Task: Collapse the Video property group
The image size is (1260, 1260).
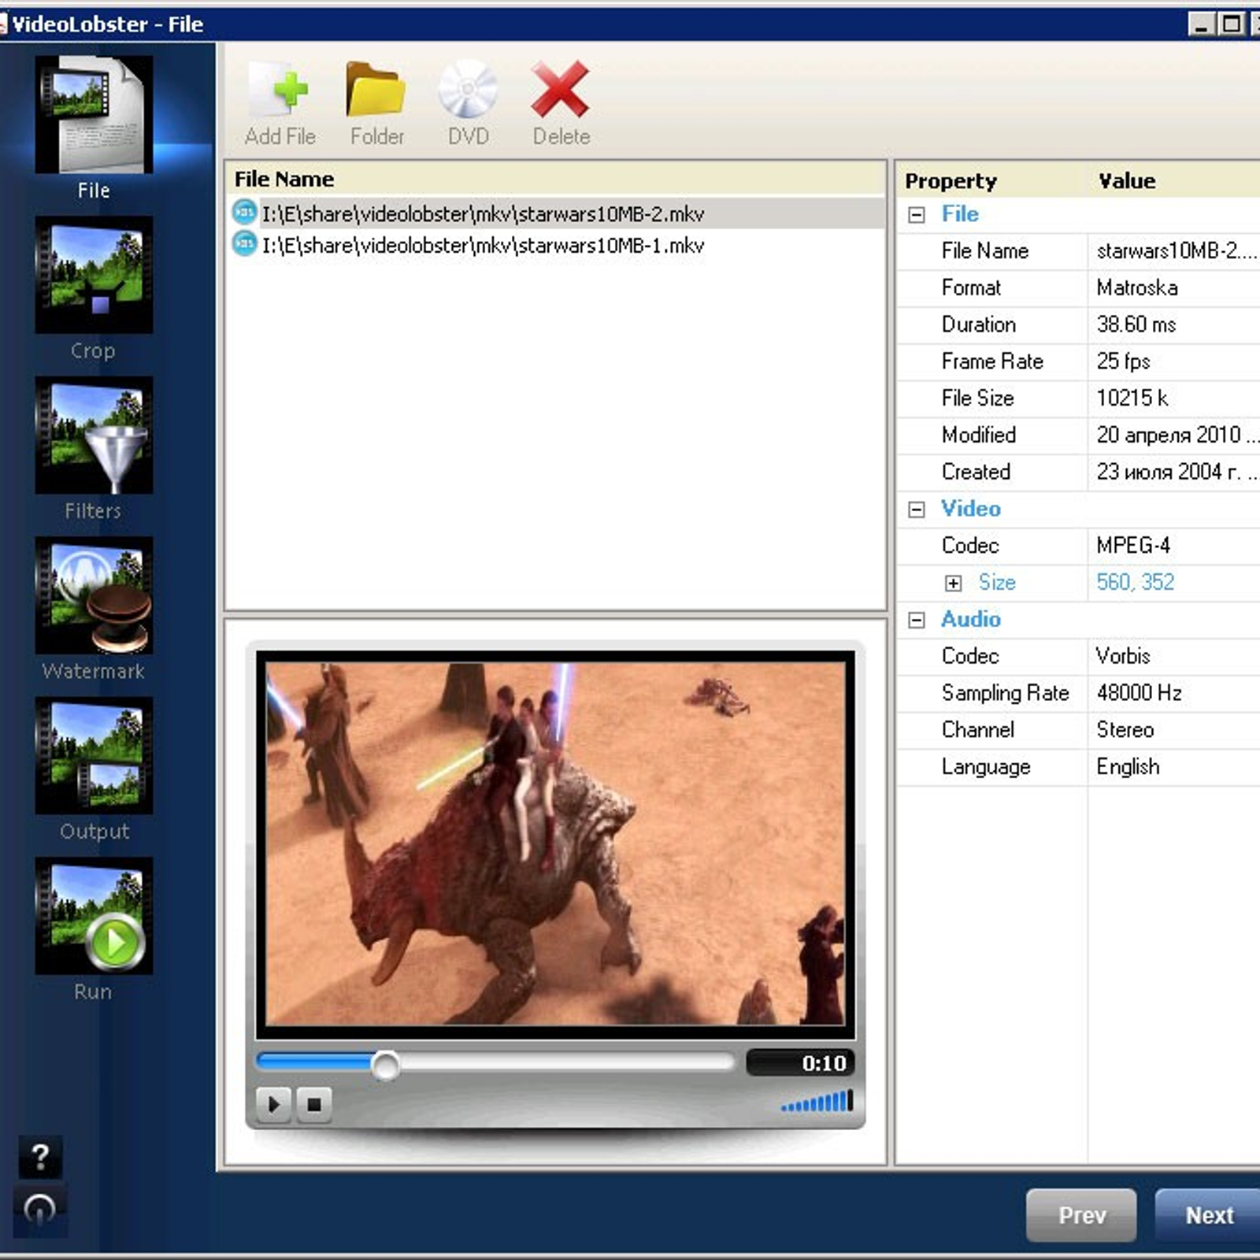Action: (917, 510)
